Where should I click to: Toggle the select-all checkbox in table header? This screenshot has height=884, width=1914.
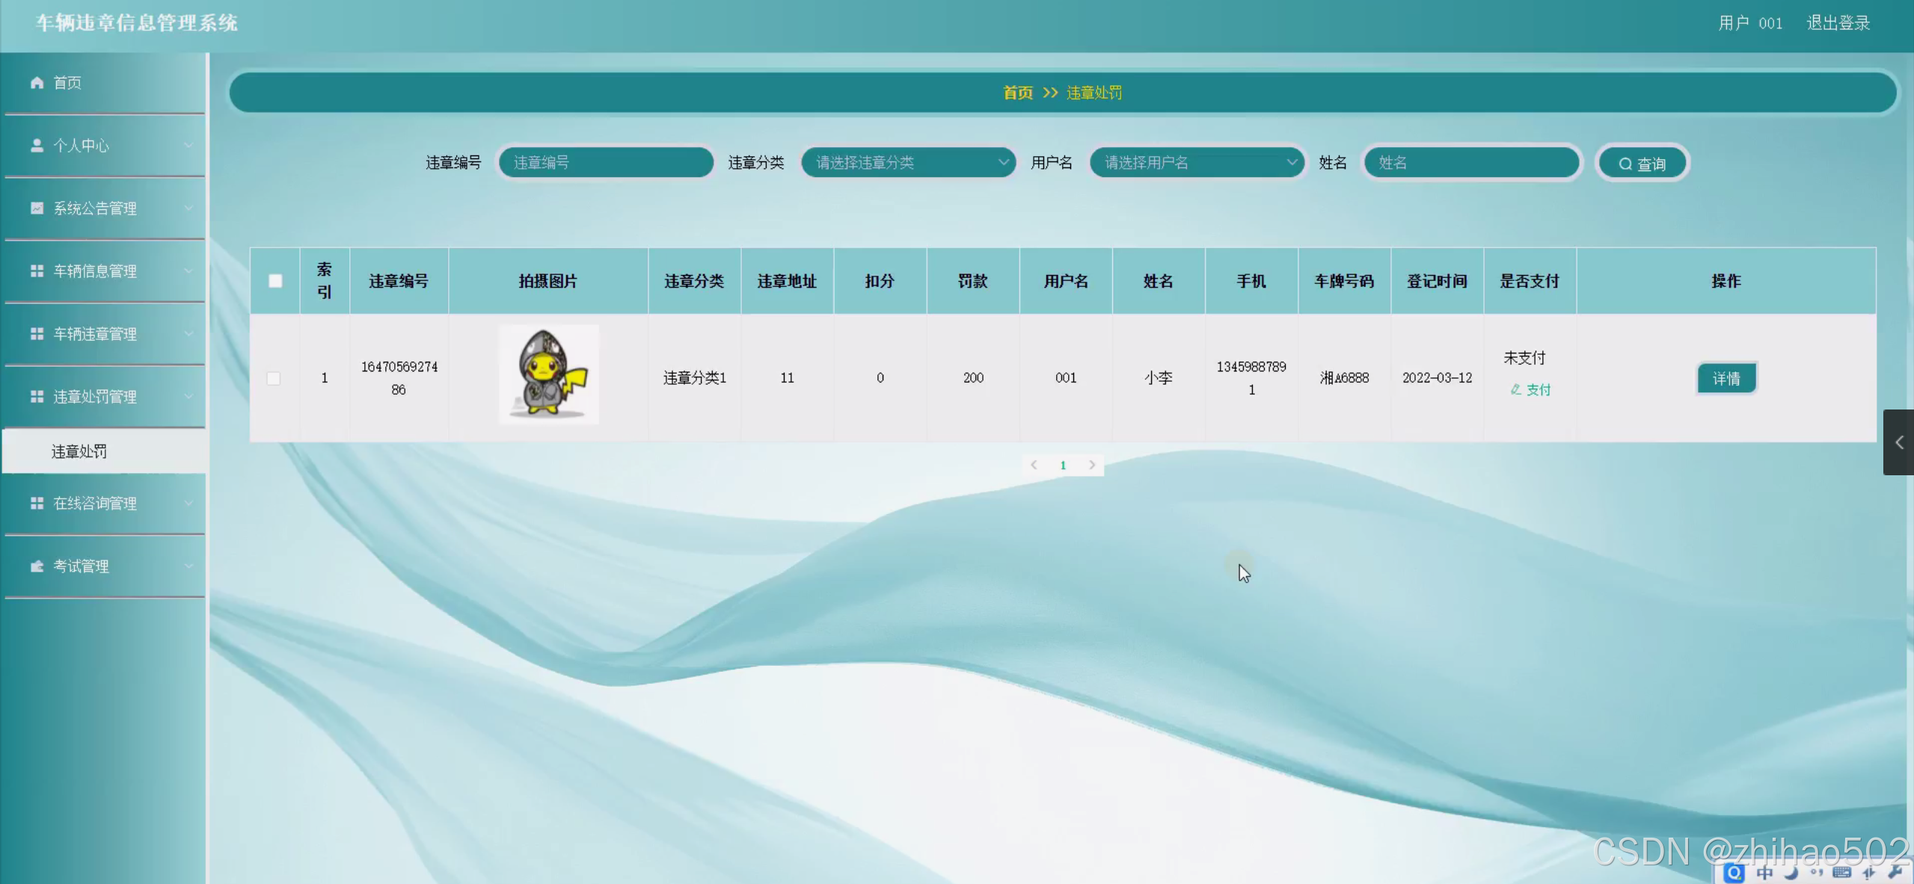(275, 281)
